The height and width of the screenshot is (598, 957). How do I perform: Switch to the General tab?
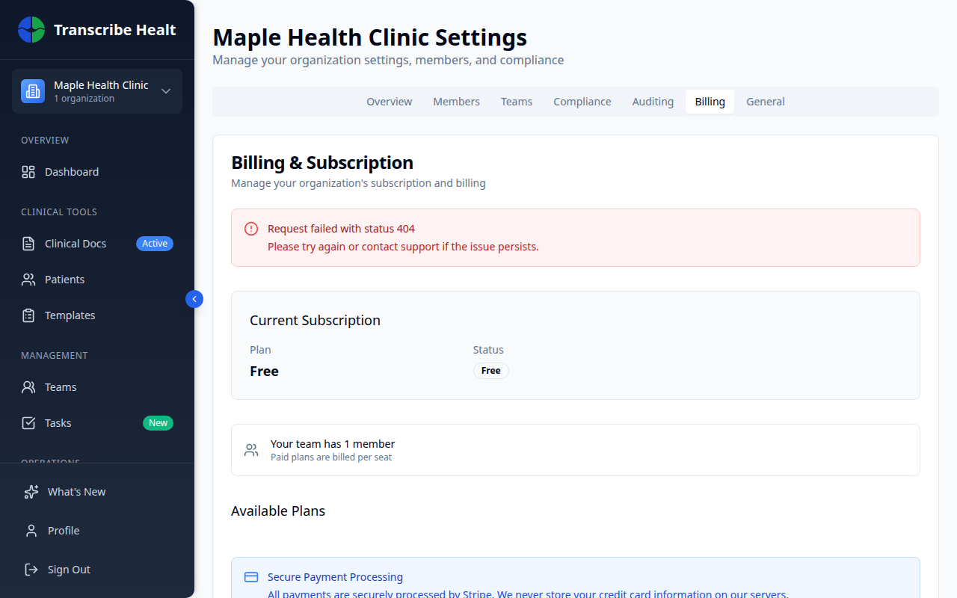(766, 101)
